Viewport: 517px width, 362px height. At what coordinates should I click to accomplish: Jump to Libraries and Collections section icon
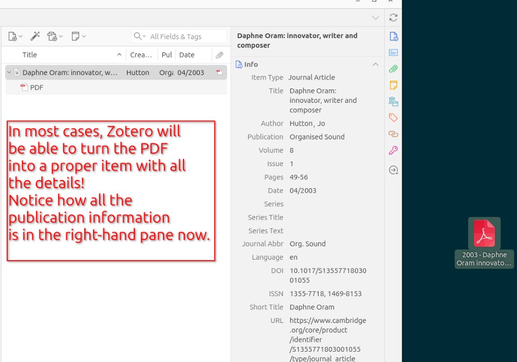pyautogui.click(x=393, y=101)
